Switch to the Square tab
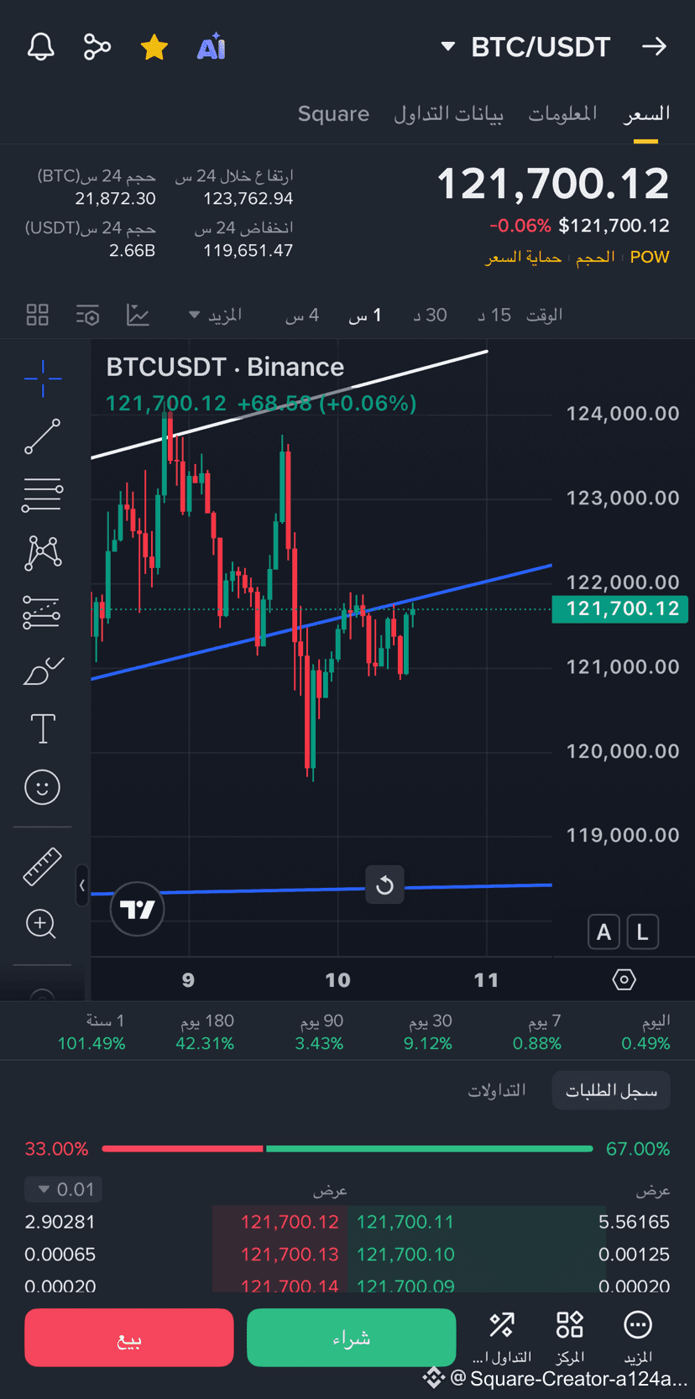Image resolution: width=695 pixels, height=1399 pixels. tap(333, 113)
